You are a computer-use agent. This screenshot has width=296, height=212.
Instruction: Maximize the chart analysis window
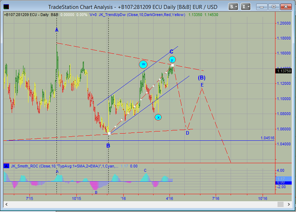pos(274,6)
